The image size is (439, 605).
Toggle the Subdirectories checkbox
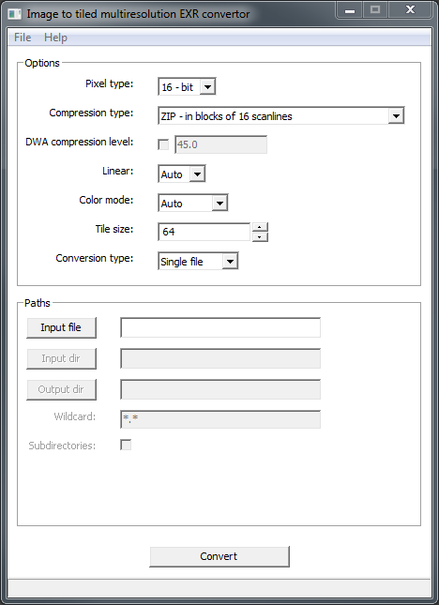coord(126,445)
